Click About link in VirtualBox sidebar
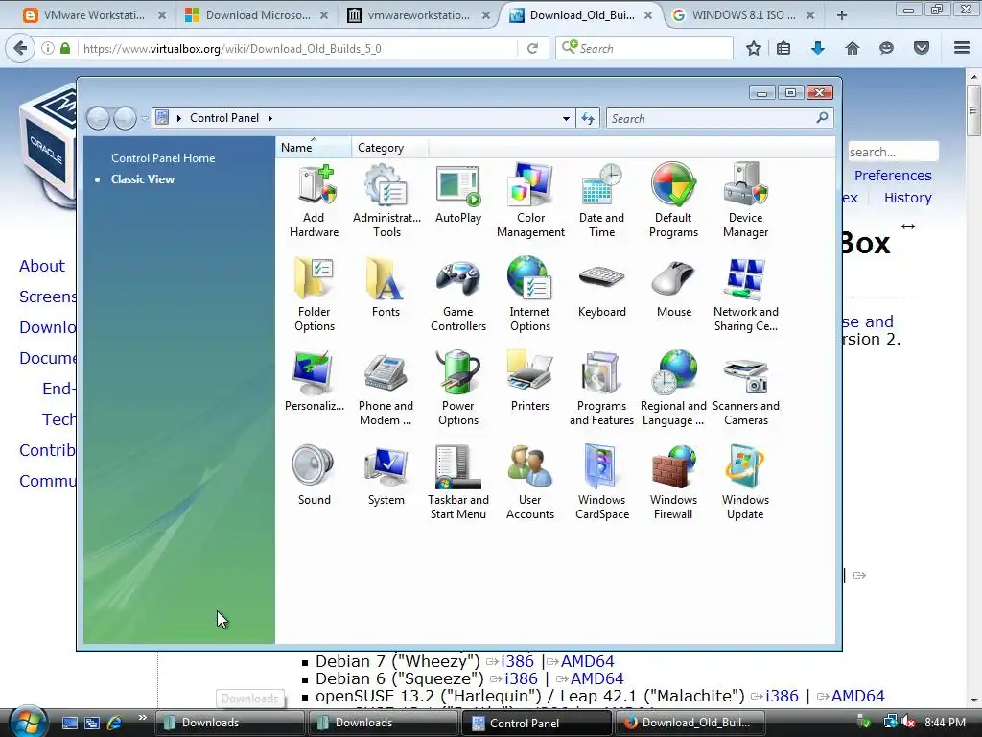The width and height of the screenshot is (982, 737). click(x=42, y=266)
